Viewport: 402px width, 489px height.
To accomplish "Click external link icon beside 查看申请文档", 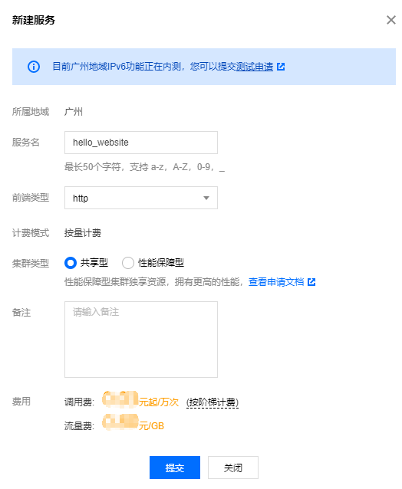I will click(311, 282).
